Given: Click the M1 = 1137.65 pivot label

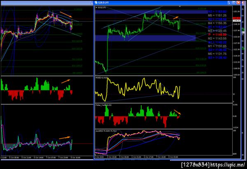Looking at the screenshot, I should pos(217,46).
